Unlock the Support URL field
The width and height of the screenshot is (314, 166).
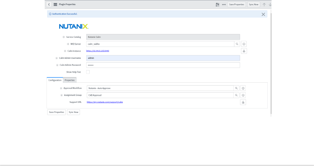(243, 102)
